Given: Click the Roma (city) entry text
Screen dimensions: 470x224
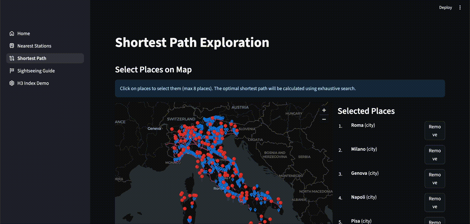Looking at the screenshot, I should point(363,125).
